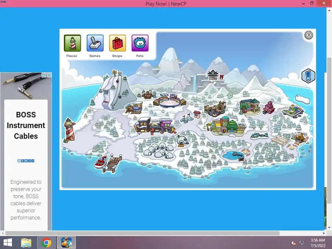332x249 pixels.
Task: Go to the Skatepark in the east
Action: (x=293, y=111)
